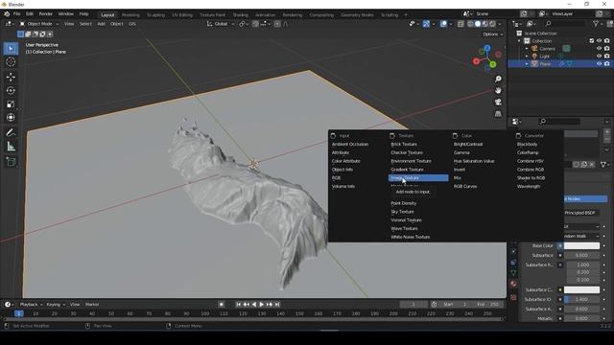This screenshot has width=614, height=345.
Task: Click the pan view hand icon
Action: pyautogui.click(x=498, y=90)
